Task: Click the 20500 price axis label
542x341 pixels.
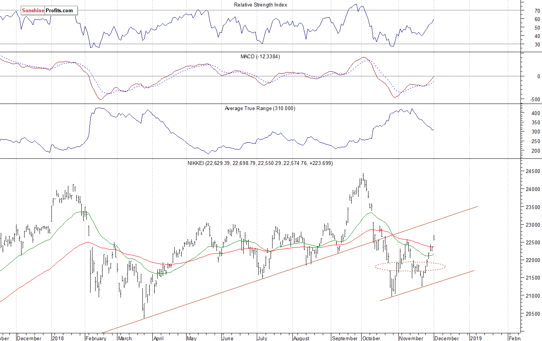Action: coord(532,314)
